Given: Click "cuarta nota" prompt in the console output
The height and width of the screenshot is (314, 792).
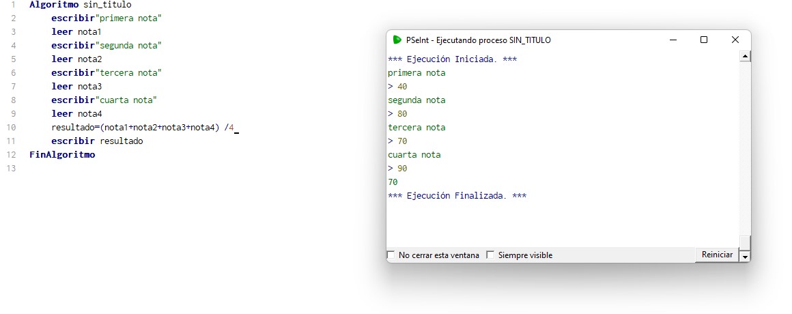Looking at the screenshot, I should pyautogui.click(x=414, y=155).
